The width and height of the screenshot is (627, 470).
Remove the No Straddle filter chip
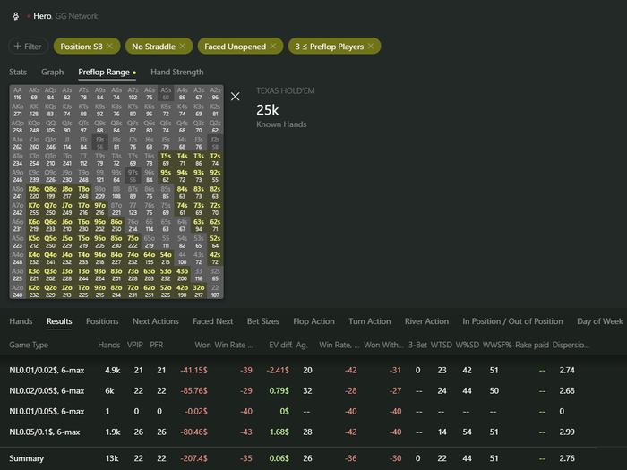(x=183, y=46)
